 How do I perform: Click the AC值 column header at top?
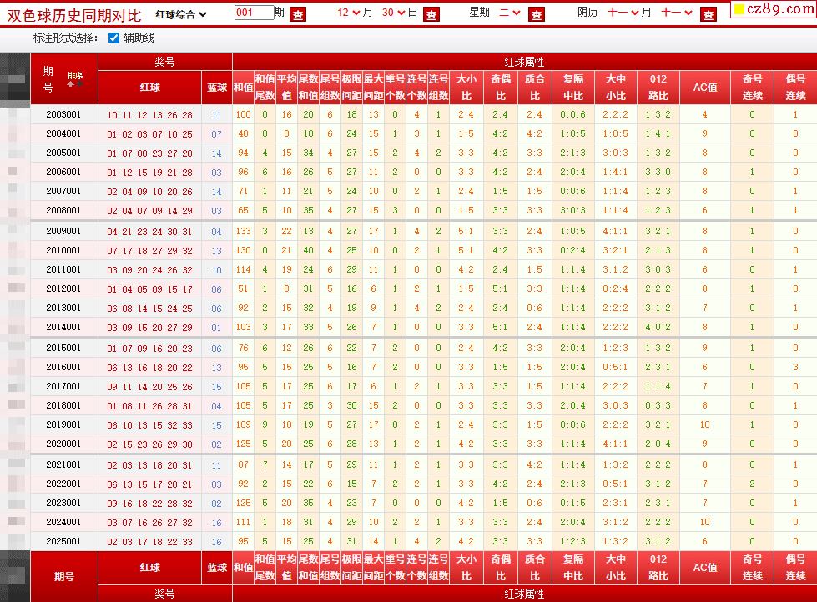click(x=704, y=87)
